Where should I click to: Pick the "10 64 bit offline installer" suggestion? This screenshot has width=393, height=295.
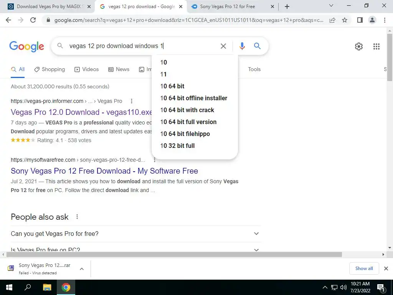tap(195, 98)
